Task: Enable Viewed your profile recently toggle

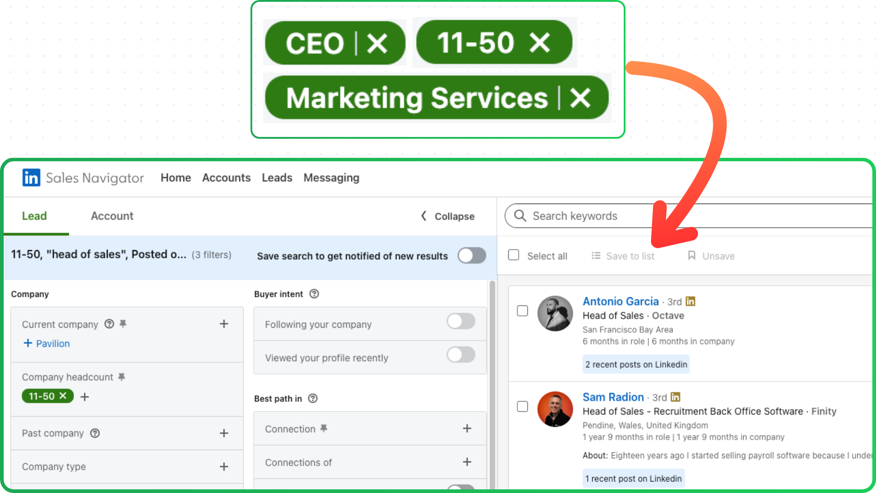Action: pyautogui.click(x=461, y=355)
